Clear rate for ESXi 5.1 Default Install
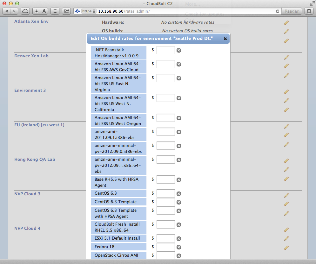The width and height of the screenshot is (316, 264). (179, 239)
